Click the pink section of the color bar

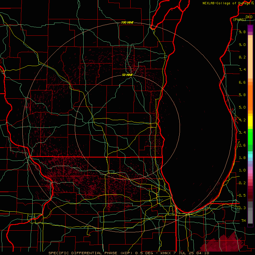(x=250, y=172)
